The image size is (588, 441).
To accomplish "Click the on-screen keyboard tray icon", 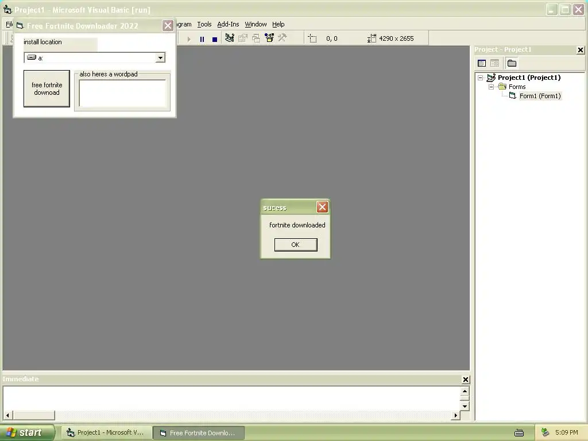I will [x=519, y=433].
